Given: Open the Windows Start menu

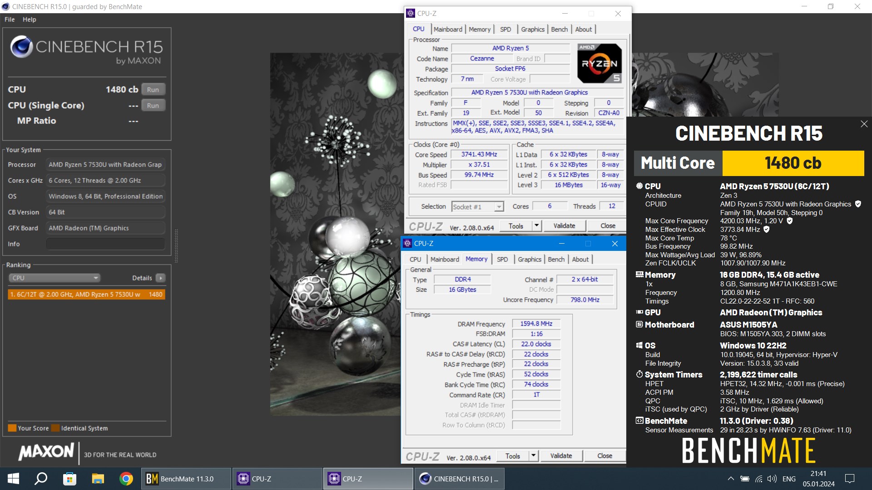Looking at the screenshot, I should pyautogui.click(x=13, y=479).
